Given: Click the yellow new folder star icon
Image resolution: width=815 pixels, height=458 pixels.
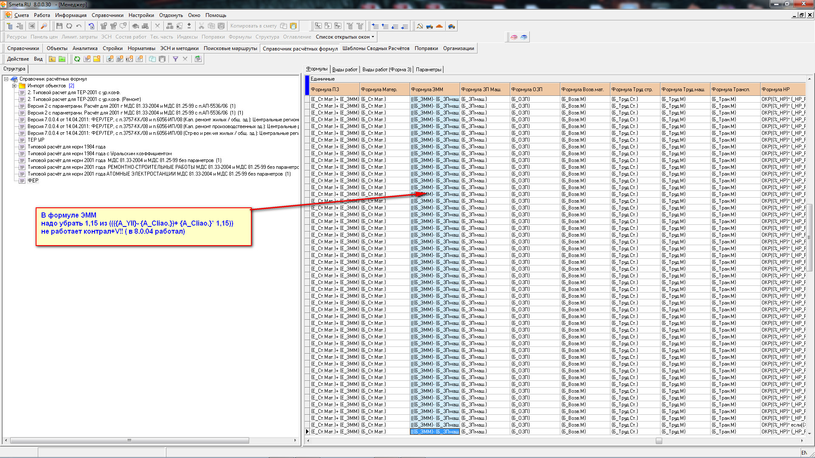Looking at the screenshot, I should pos(97,59).
